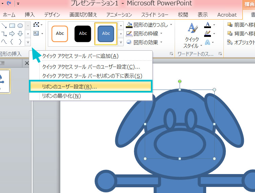Switch to the ホーム tab
This screenshot has width=255, height=193.
pyautogui.click(x=9, y=15)
